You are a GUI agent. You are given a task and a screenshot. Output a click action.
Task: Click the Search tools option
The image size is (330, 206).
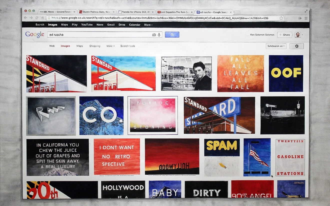[x=128, y=46]
